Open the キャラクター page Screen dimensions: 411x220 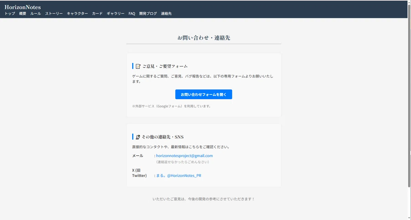point(77,14)
